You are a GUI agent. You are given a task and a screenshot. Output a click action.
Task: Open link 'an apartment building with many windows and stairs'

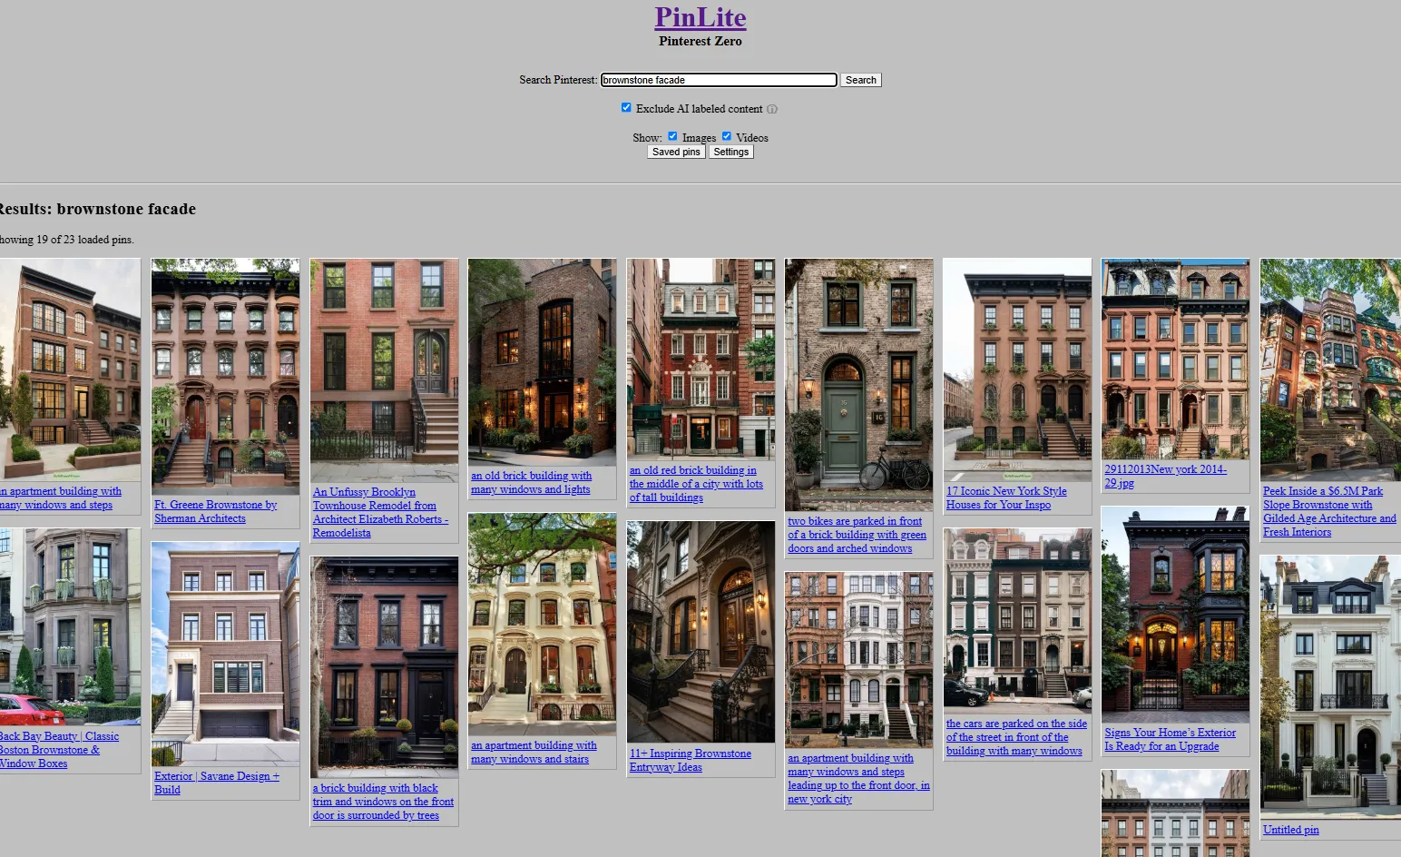(534, 752)
